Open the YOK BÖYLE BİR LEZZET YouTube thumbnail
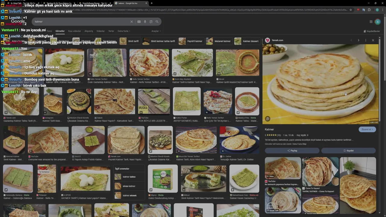This screenshot has width=386, height=217. 154,101
